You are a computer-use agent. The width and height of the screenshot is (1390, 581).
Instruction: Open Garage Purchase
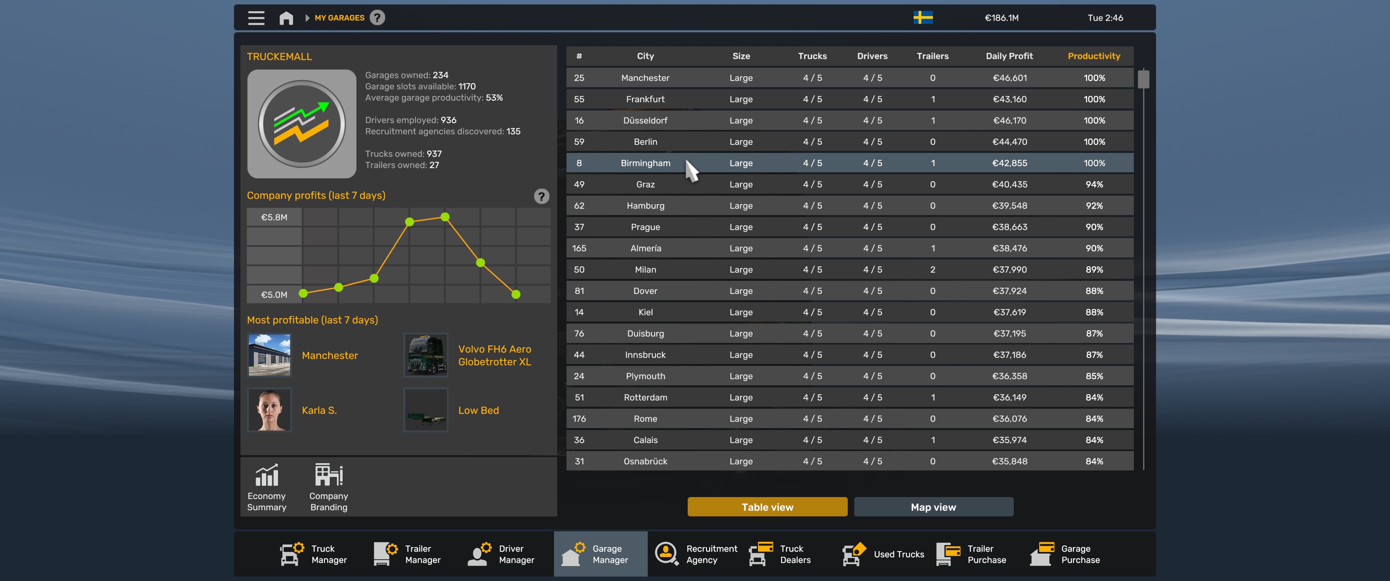click(x=1065, y=554)
